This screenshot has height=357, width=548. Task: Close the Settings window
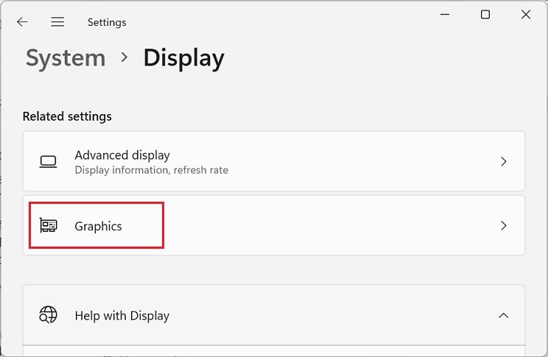[525, 15]
